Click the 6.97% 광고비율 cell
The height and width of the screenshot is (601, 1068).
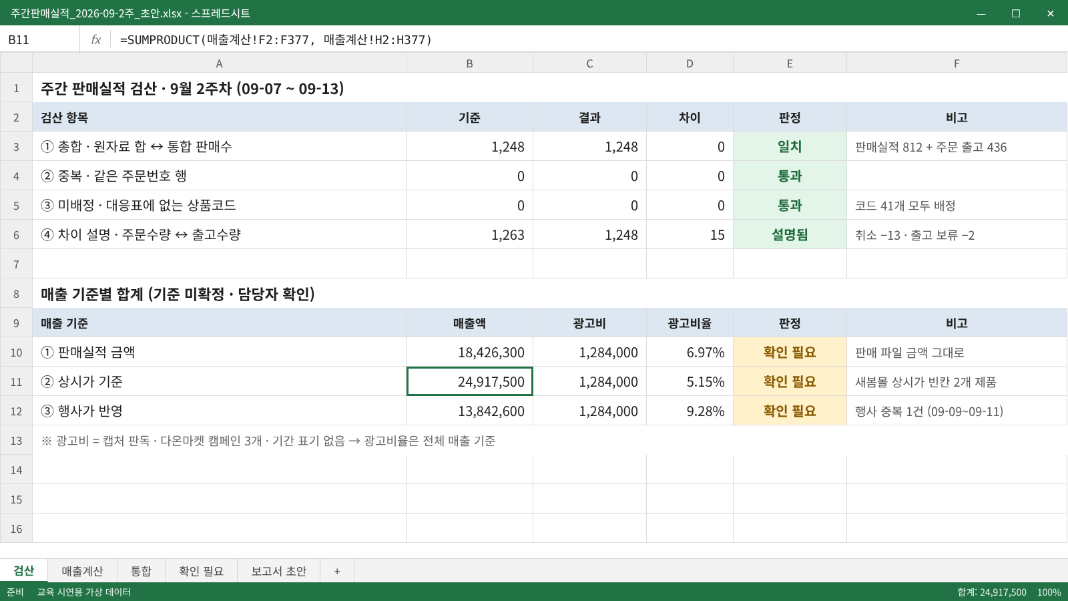click(x=690, y=352)
